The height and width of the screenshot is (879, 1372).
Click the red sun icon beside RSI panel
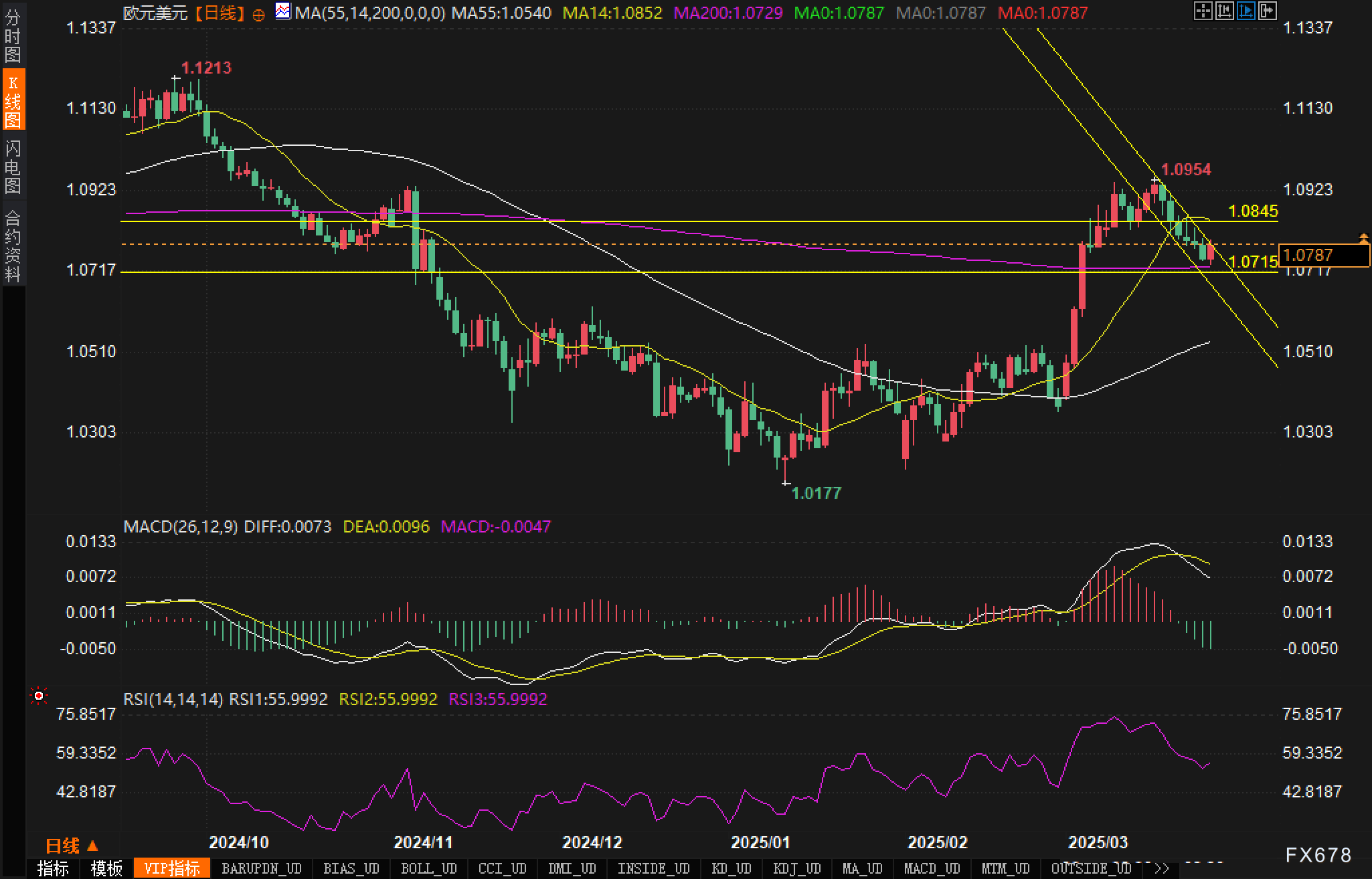pyautogui.click(x=39, y=696)
